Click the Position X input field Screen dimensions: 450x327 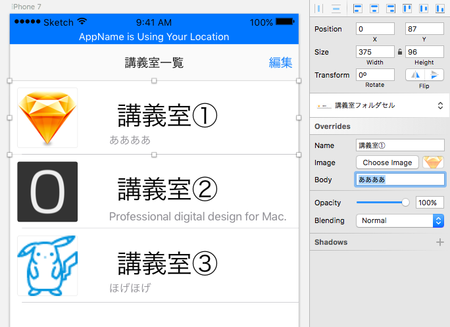pyautogui.click(x=375, y=29)
